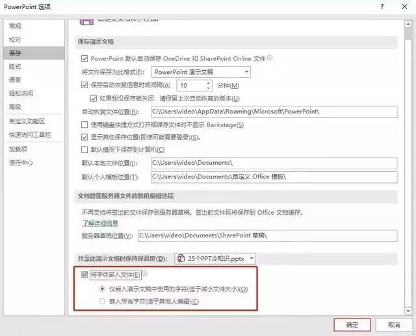Click the 共享此演示文稿时保持保真度 label
This screenshot has width=416, height=336.
point(122,259)
